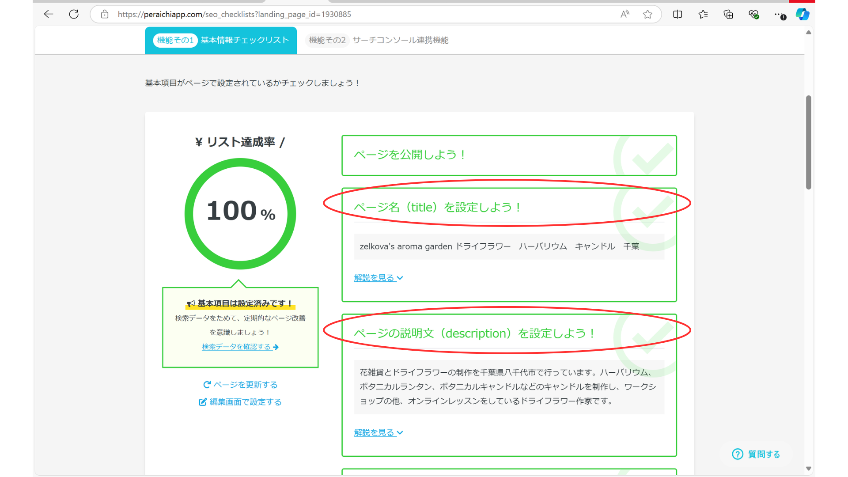Image resolution: width=848 pixels, height=477 pixels.
Task: Click the ページの説明文（description）heading
Action: (x=475, y=333)
